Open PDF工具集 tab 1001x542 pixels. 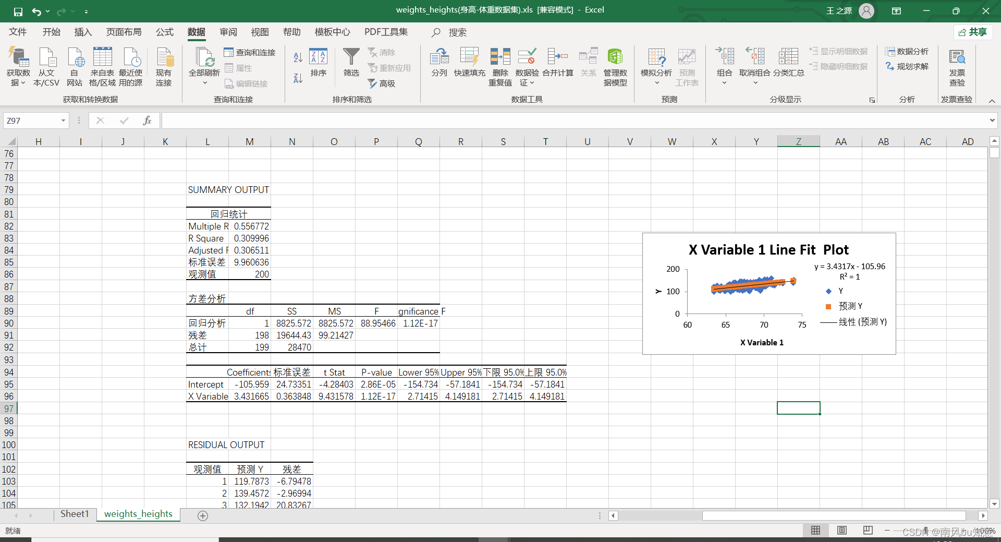coord(386,32)
